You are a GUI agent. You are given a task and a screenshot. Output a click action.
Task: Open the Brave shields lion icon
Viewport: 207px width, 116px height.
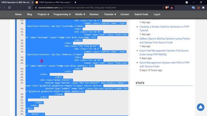(x=167, y=8)
